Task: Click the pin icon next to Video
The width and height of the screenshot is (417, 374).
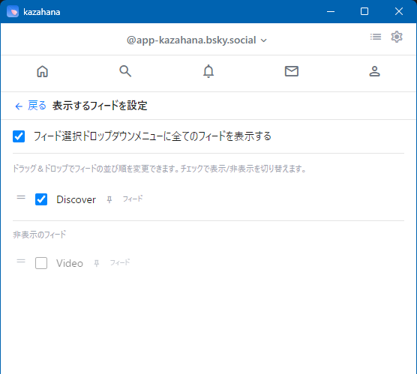Action: point(97,263)
